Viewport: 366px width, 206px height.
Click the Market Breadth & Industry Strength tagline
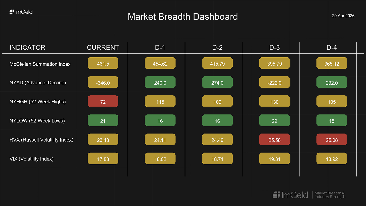(x=330, y=195)
